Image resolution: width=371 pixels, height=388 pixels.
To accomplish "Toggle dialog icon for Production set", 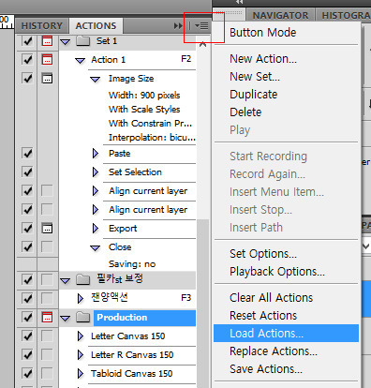I will click(47, 317).
